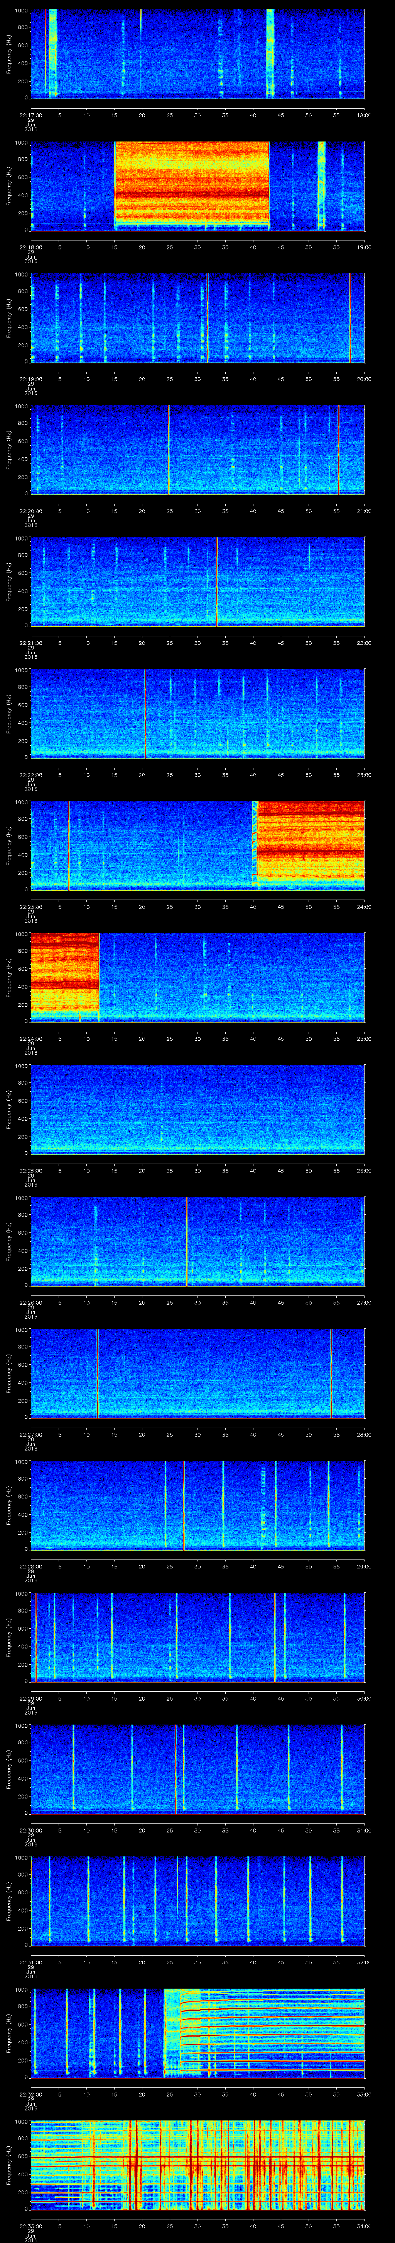Click the 22:27:00 start time label

pos(30,1435)
